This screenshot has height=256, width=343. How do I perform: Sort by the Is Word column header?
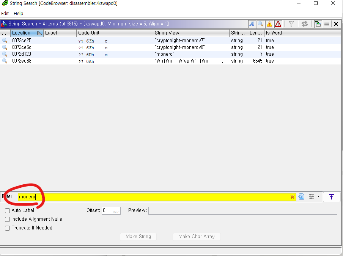tap(302, 33)
